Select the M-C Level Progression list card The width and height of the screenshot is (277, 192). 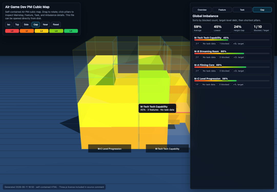click(x=232, y=82)
